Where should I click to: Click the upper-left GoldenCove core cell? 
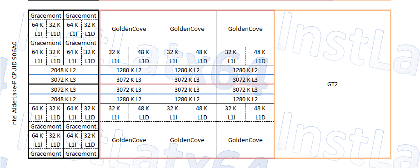[x=129, y=29]
